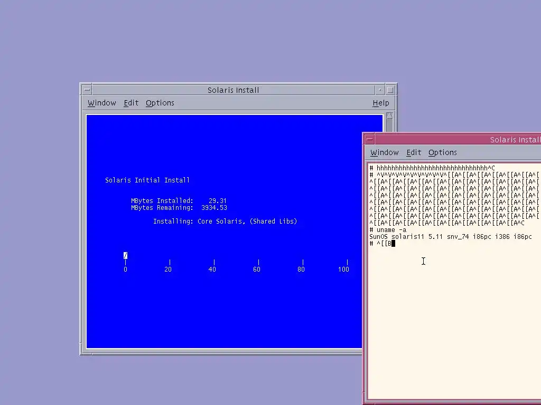Click the 60 mark on the progress scale

257,269
